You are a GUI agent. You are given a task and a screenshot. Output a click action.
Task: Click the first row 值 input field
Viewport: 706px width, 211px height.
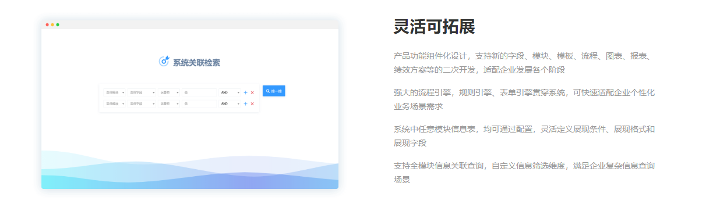(199, 92)
